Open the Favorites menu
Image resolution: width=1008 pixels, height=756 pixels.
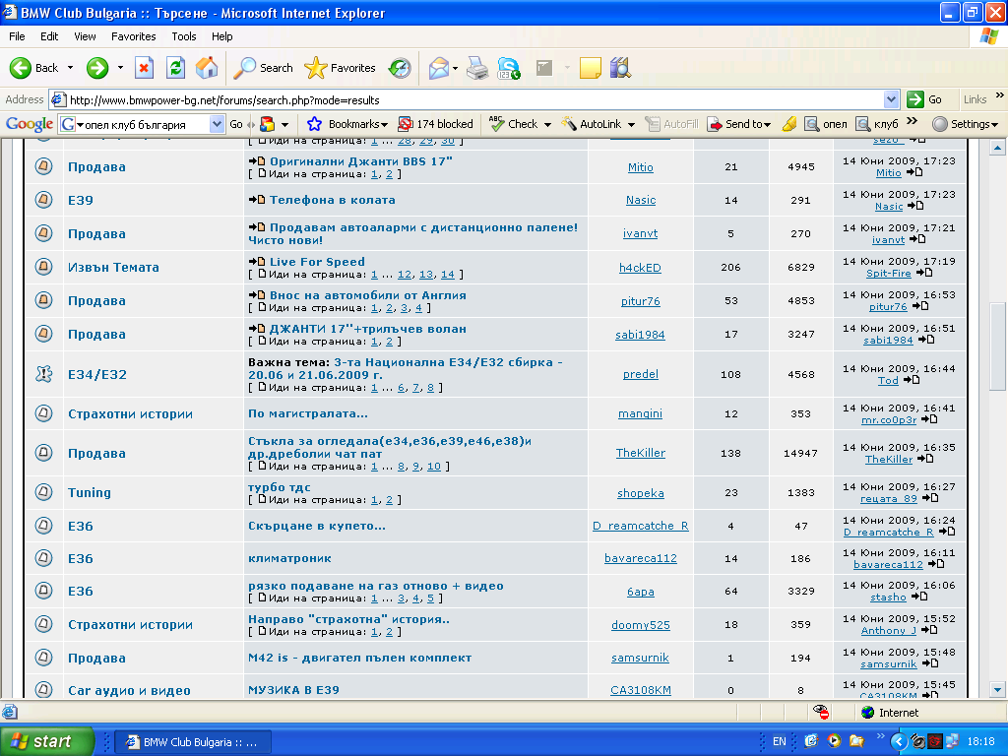tap(133, 36)
